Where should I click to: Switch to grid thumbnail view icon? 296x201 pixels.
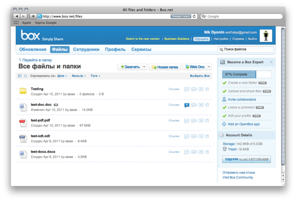click(26, 76)
